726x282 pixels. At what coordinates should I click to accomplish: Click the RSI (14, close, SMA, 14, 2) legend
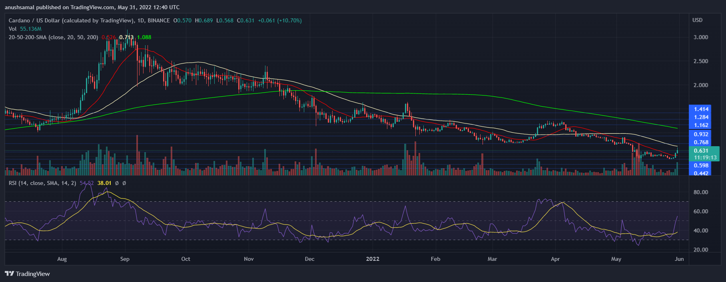pos(42,183)
